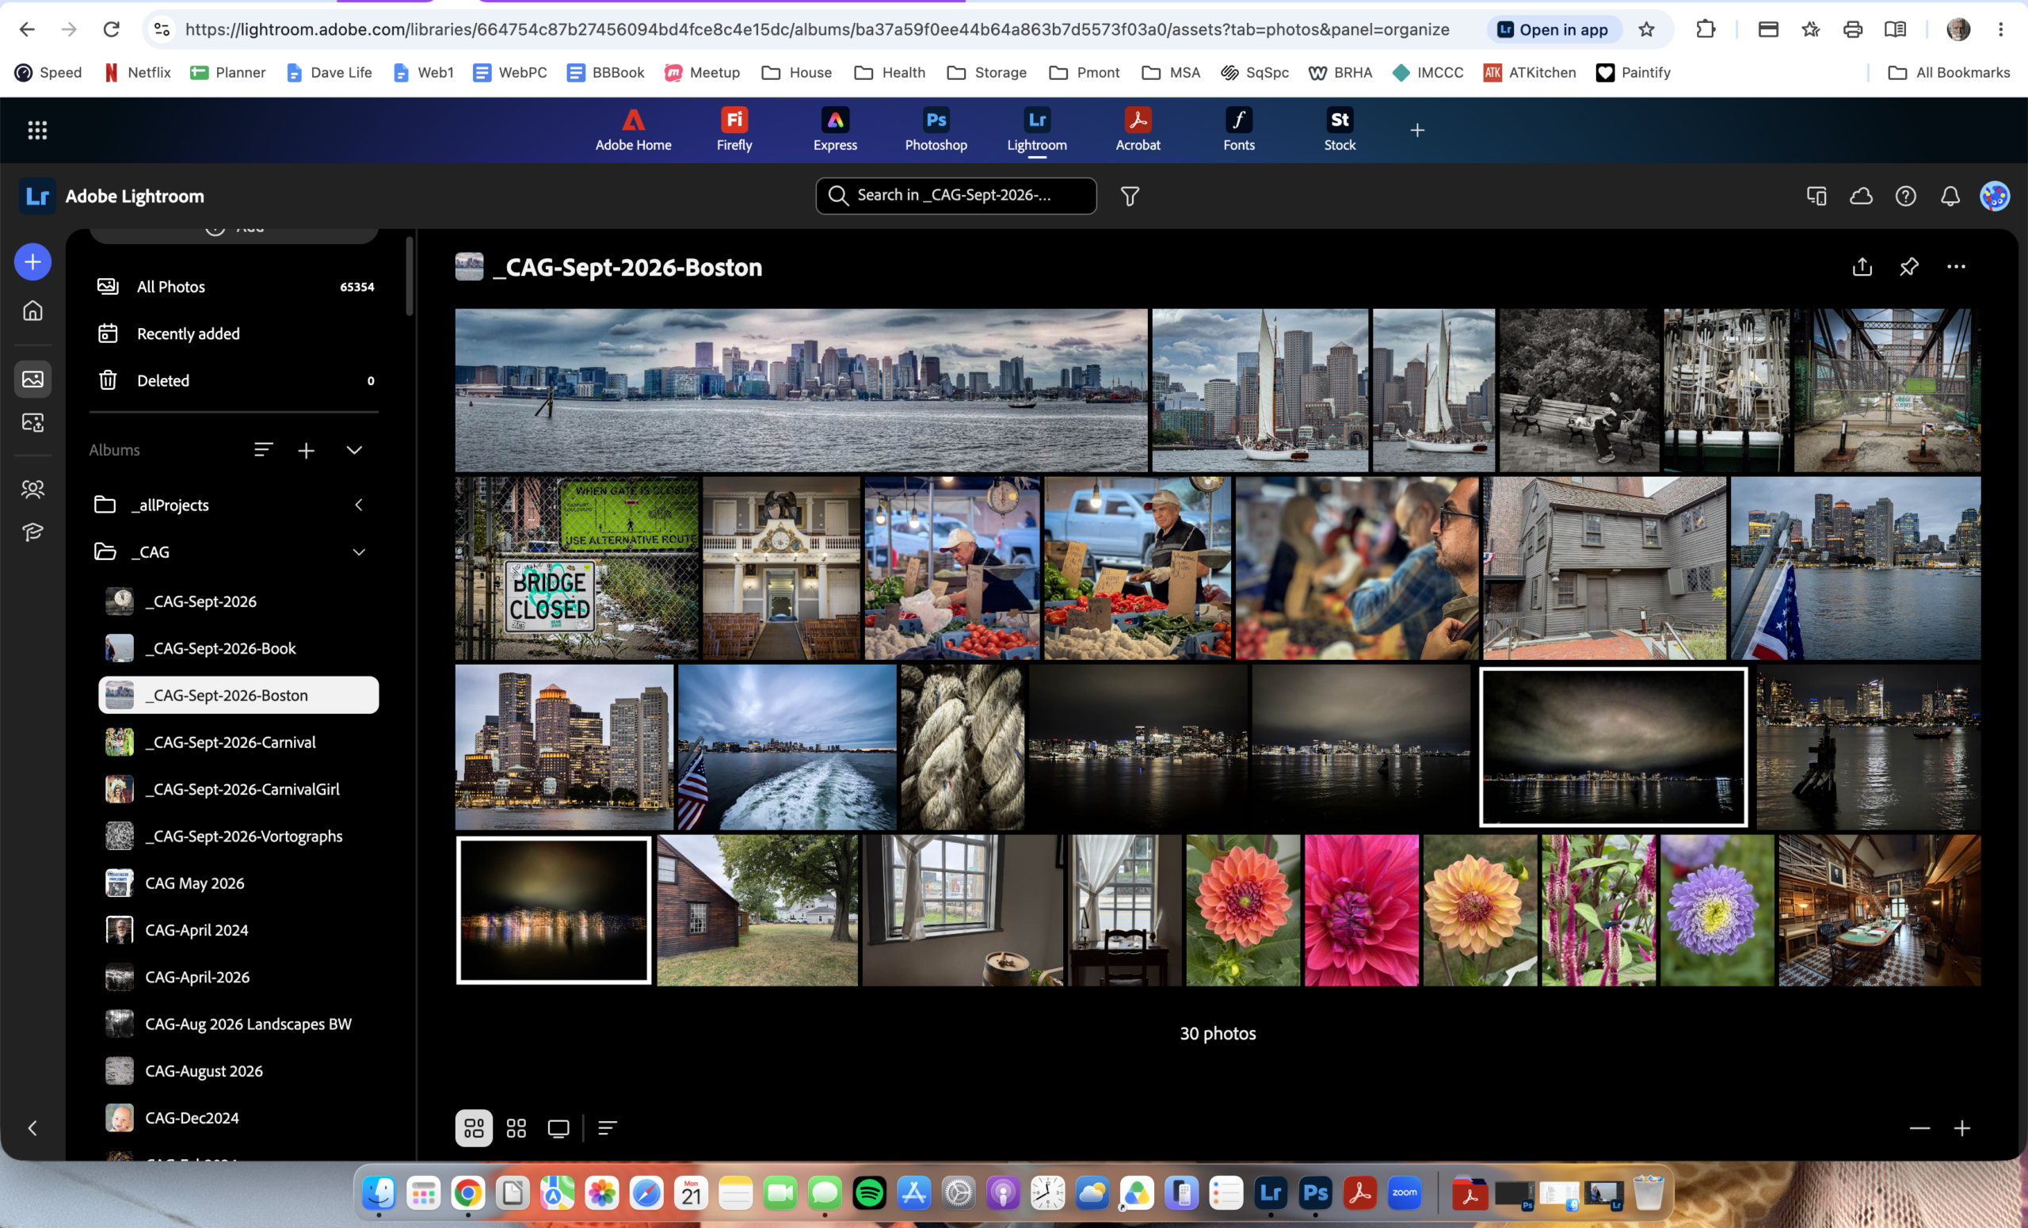
Task: Open the _CAG-Sept-2026-Carnival album
Action: click(x=238, y=742)
